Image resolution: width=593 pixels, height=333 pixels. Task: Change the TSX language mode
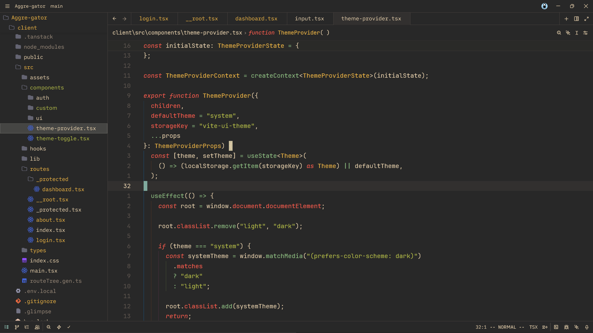pos(533,327)
